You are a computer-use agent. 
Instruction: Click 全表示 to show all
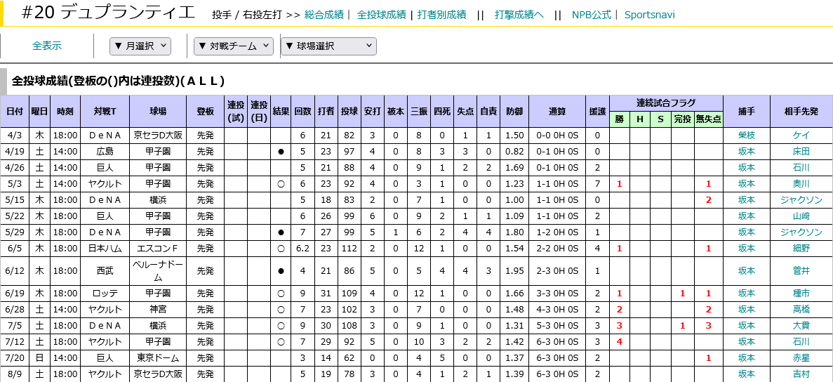(x=47, y=46)
